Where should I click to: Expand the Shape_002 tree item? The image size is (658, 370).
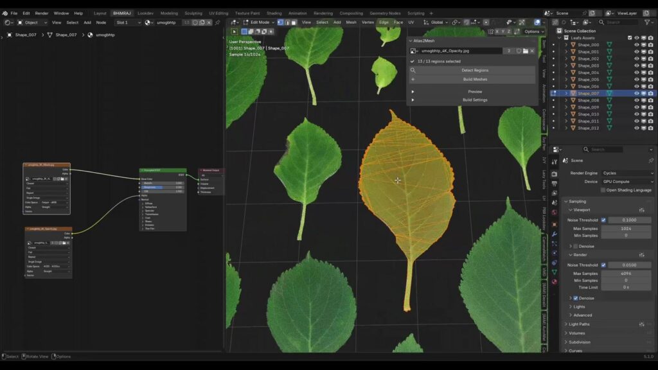(566, 58)
